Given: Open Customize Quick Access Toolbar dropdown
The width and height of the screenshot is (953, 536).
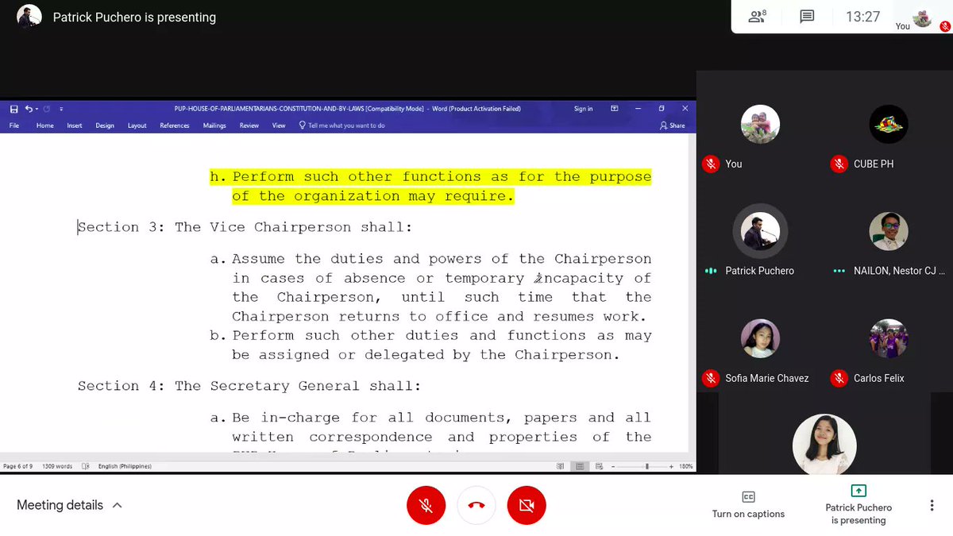Looking at the screenshot, I should (x=61, y=109).
